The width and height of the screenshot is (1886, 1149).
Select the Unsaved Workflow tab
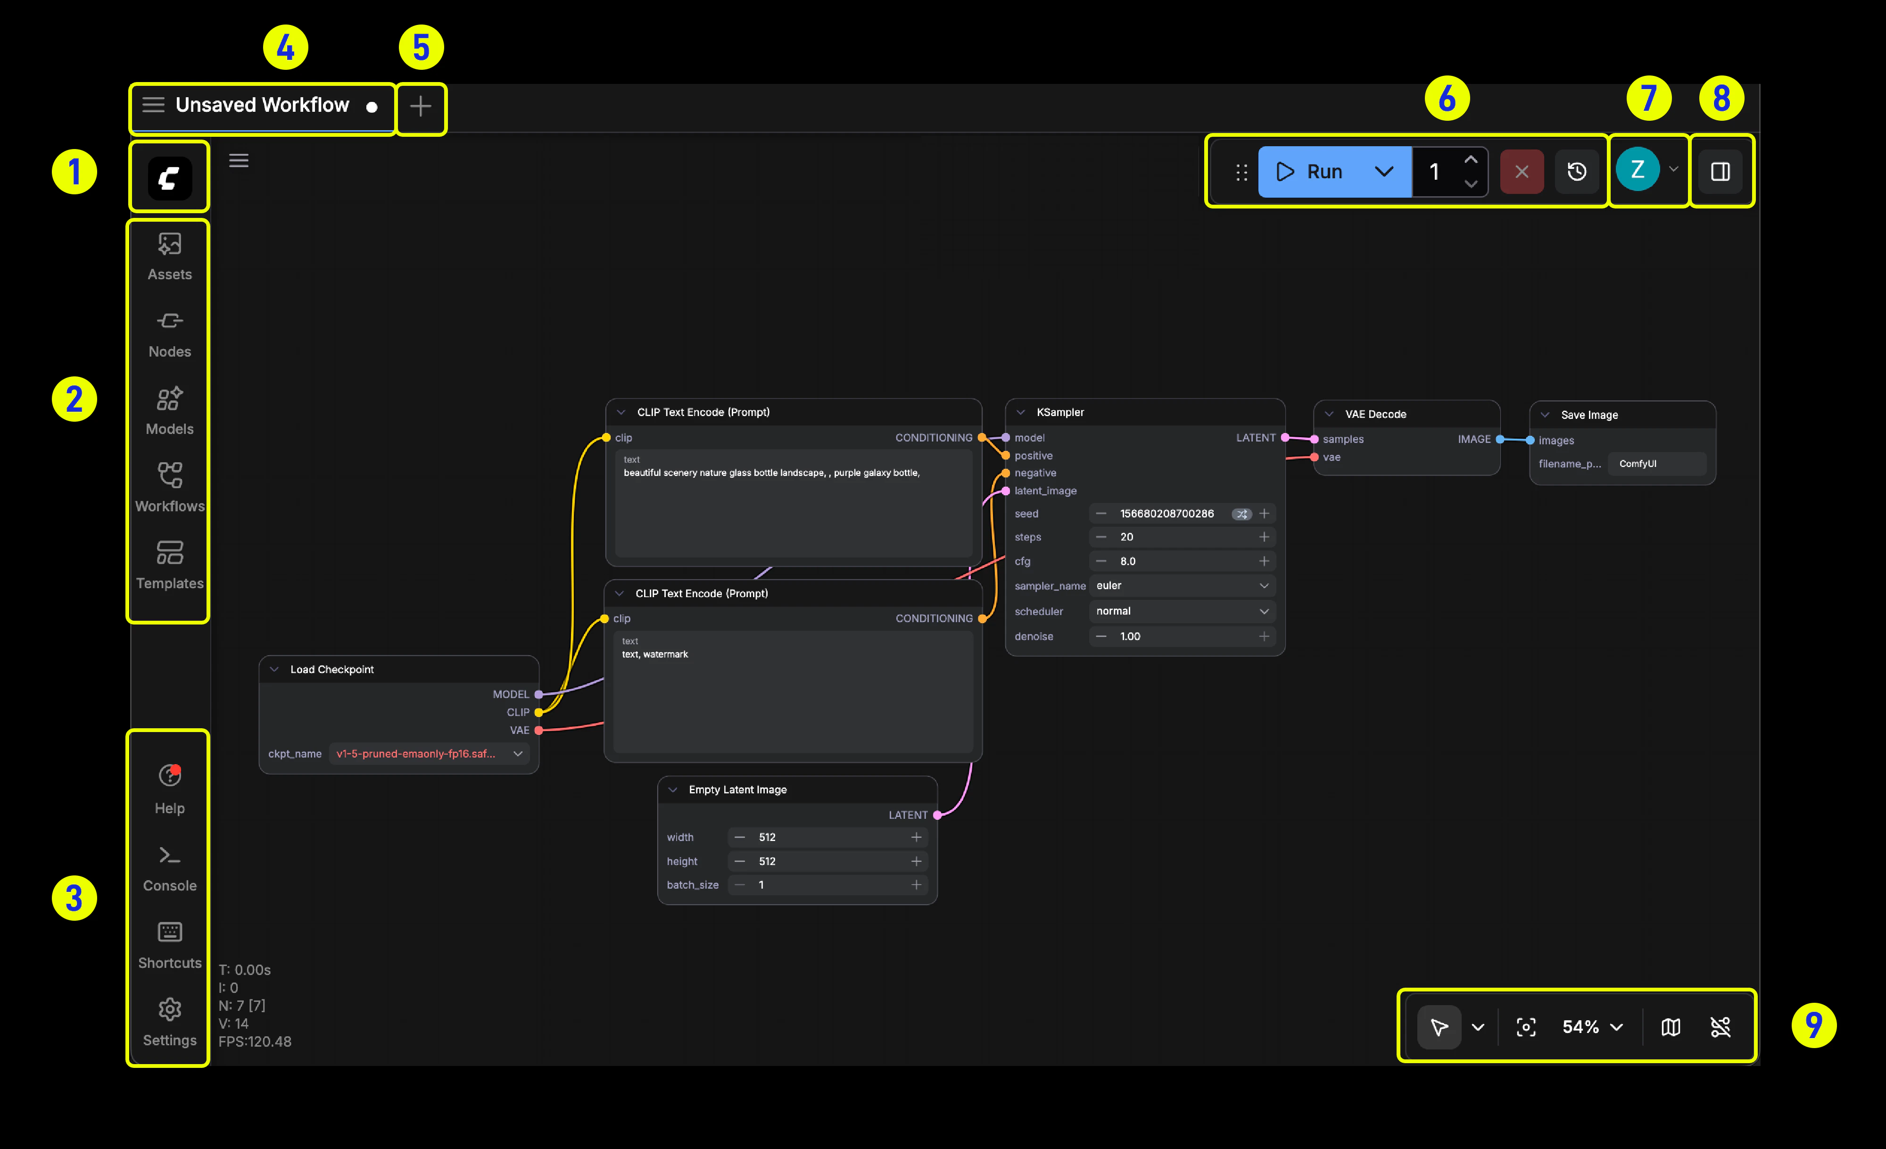(262, 105)
